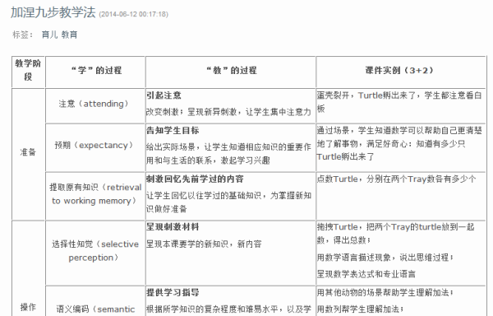Click the bold heading 引起注意
This screenshot has width=493, height=316.
(x=164, y=95)
